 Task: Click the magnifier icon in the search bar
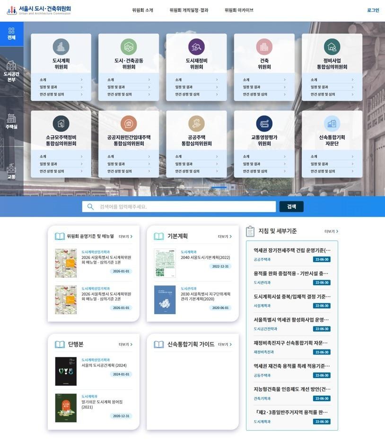(x=90, y=206)
